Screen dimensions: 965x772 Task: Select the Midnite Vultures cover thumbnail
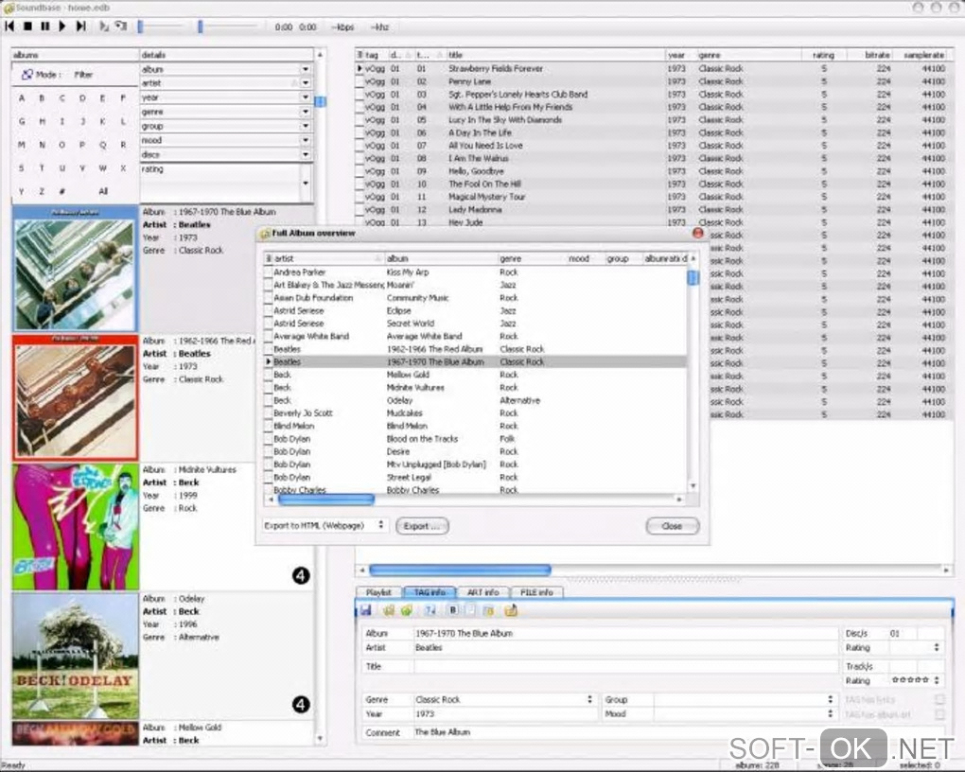[75, 527]
